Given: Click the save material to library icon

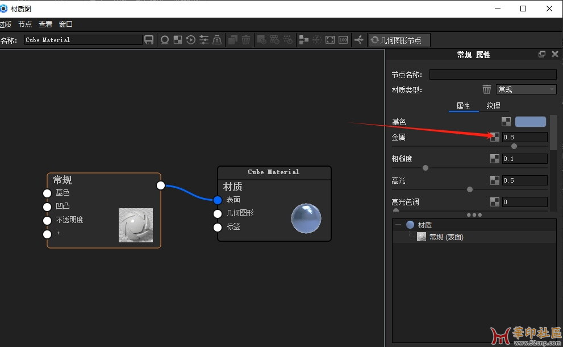Looking at the screenshot, I should pos(149,40).
